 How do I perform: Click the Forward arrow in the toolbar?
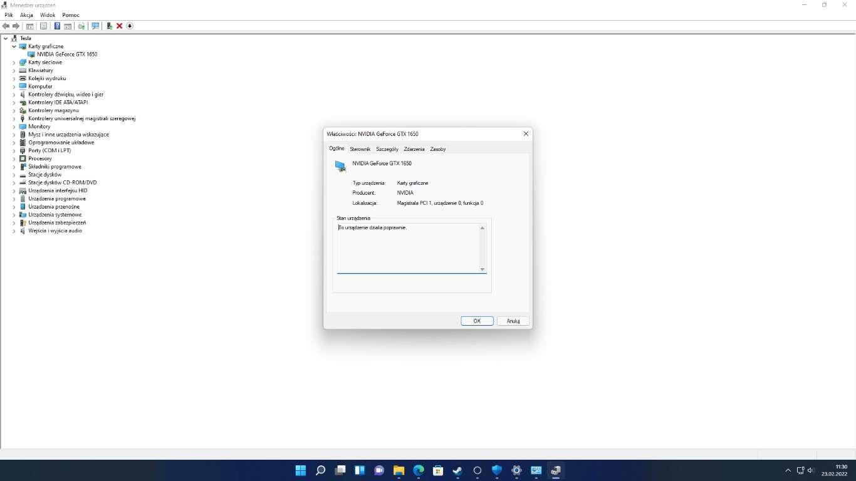[16, 26]
